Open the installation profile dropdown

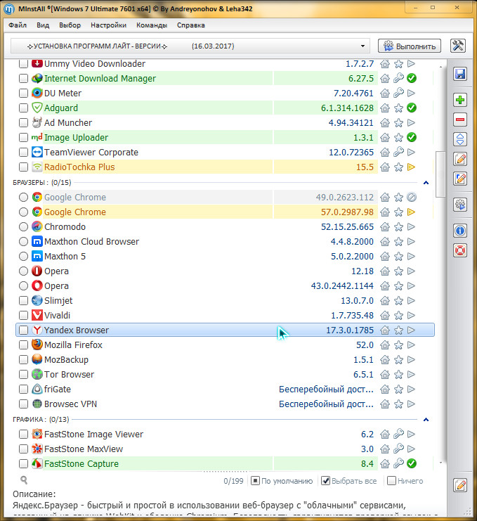point(190,46)
